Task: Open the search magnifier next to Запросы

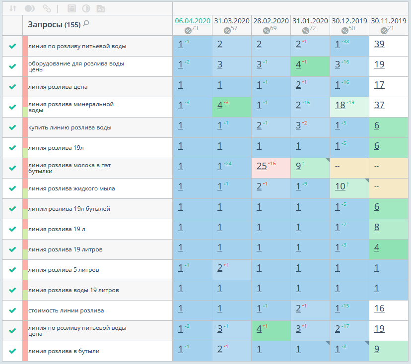Action: coord(86,23)
